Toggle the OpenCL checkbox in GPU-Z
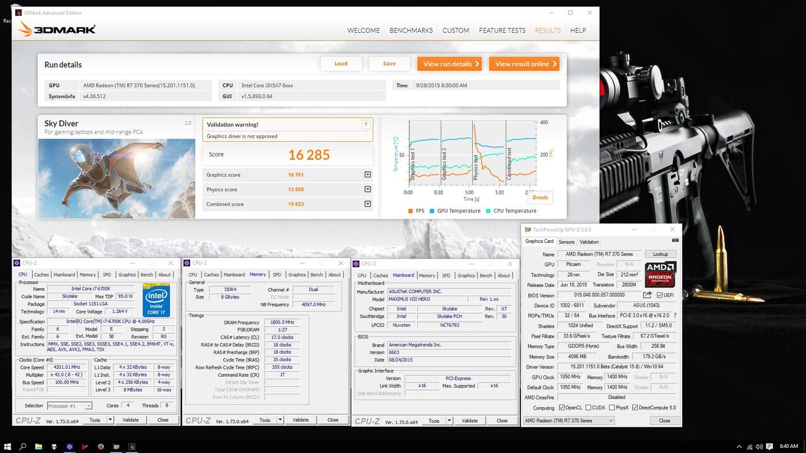Image resolution: width=806 pixels, height=453 pixels. pos(562,408)
